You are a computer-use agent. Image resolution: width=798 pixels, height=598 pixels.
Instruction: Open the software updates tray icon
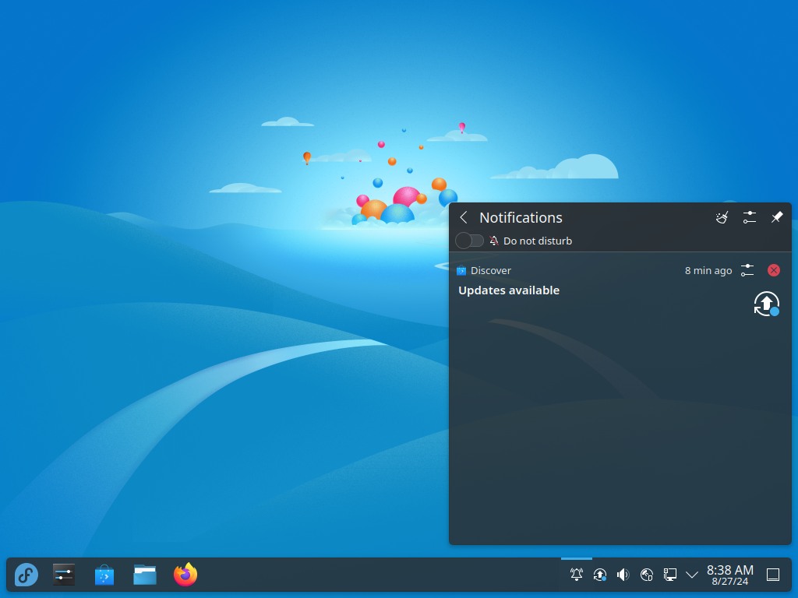600,575
